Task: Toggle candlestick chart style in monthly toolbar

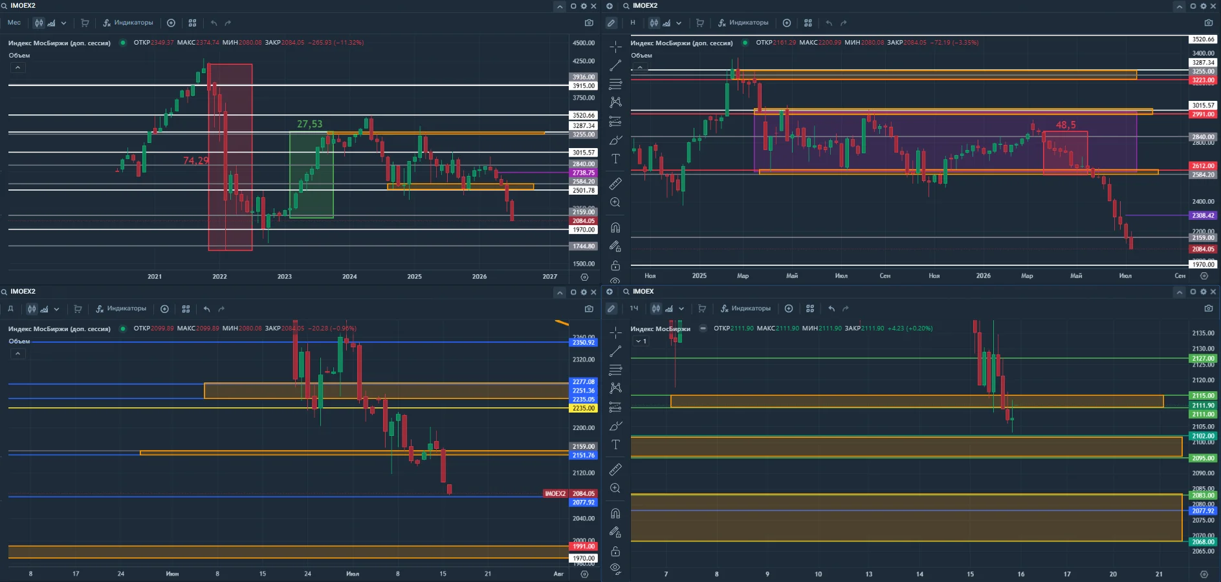Action: click(39, 23)
